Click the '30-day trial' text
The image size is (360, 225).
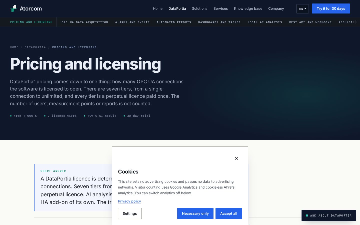point(139,116)
